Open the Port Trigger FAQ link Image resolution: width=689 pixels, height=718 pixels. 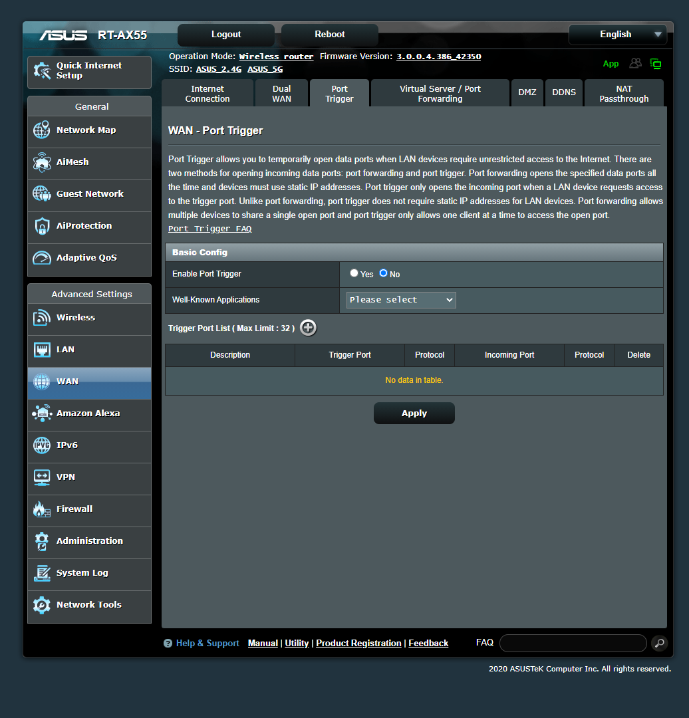(209, 229)
